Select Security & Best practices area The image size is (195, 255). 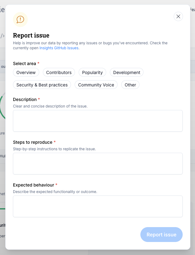[42, 85]
